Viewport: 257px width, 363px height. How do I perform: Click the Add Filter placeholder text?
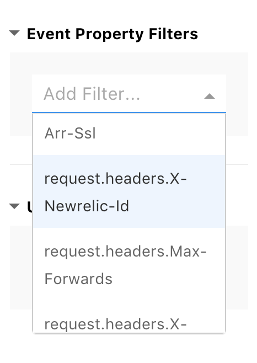pos(92,94)
